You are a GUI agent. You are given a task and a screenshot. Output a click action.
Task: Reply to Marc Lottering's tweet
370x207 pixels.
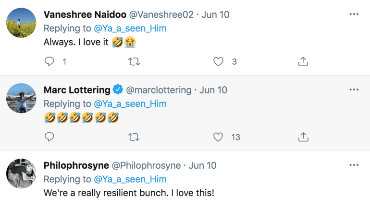(x=49, y=137)
